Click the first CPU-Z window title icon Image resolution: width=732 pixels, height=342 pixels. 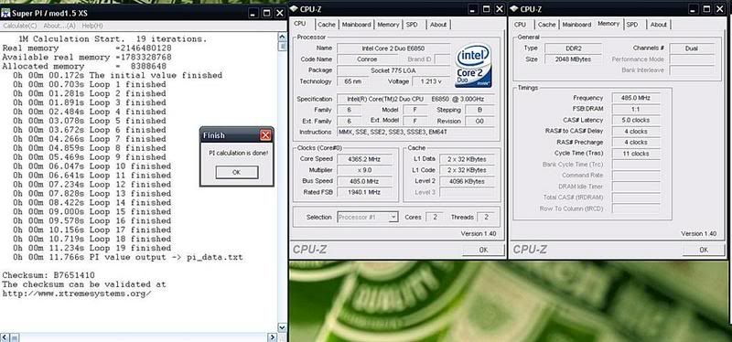point(294,9)
